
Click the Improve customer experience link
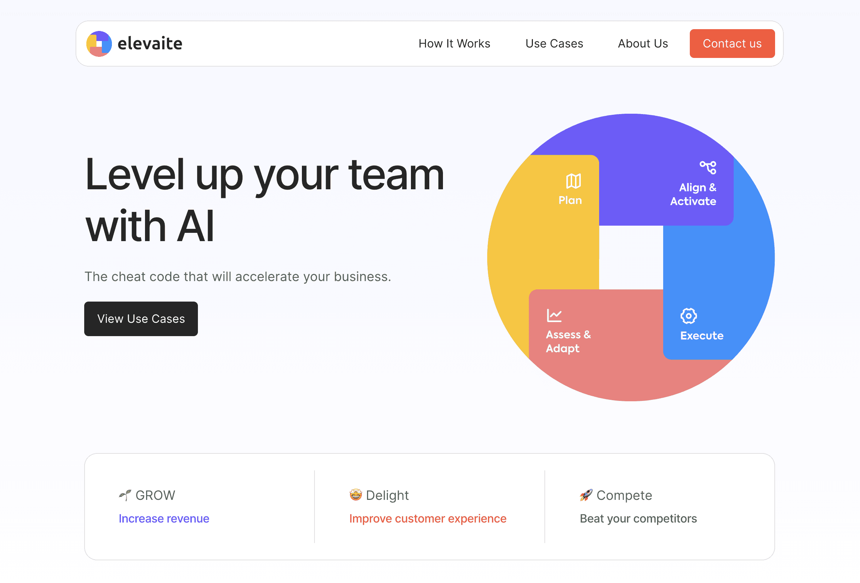(x=428, y=518)
